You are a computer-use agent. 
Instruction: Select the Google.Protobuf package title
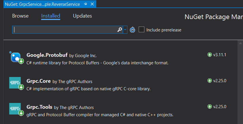[47, 55]
